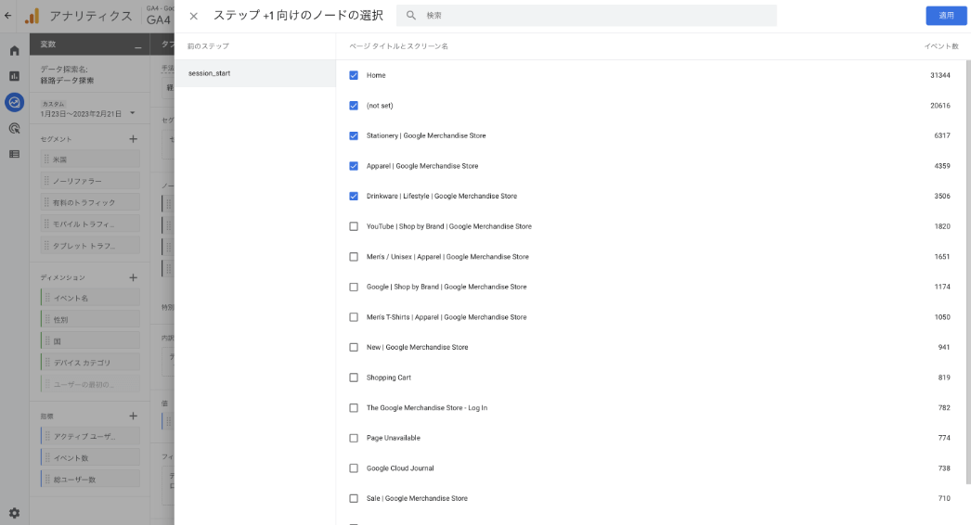This screenshot has width=971, height=525.
Task: Select the 国 dimension
Action: (90, 341)
